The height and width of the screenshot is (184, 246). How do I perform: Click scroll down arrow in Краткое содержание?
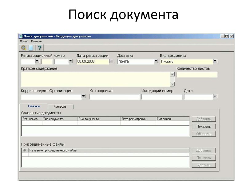173,84
